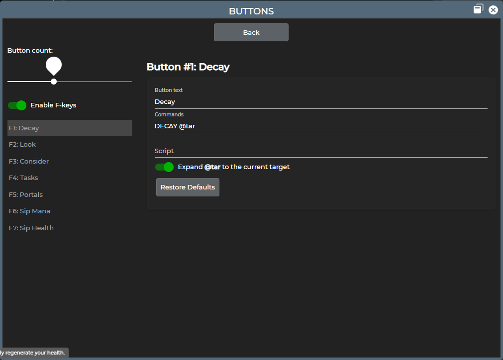Toggle Expand @tar to current target
Viewport: 503px width, 360px height.
(165, 167)
